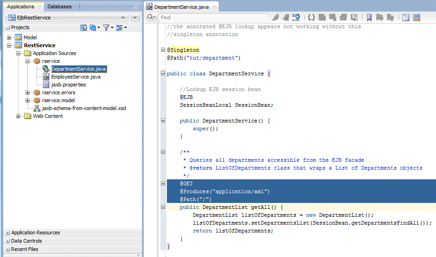The image size is (436, 257).
Task: Expand the Application Resources section
Action: coord(7,233)
